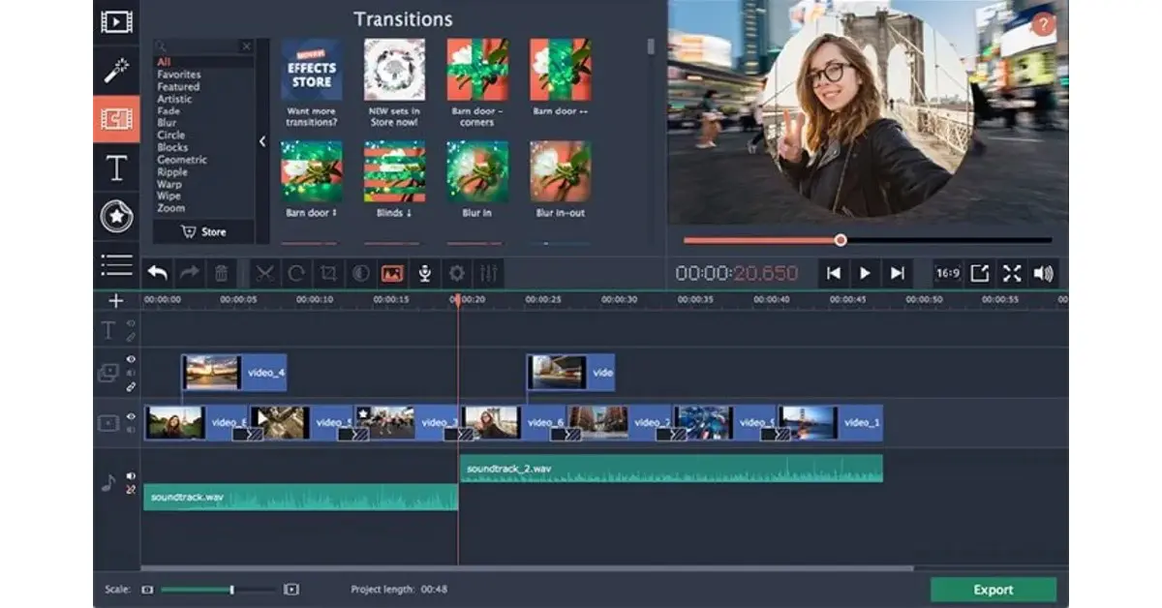Open the Filters magic wand tab
This screenshot has height=608, width=1162.
click(116, 70)
